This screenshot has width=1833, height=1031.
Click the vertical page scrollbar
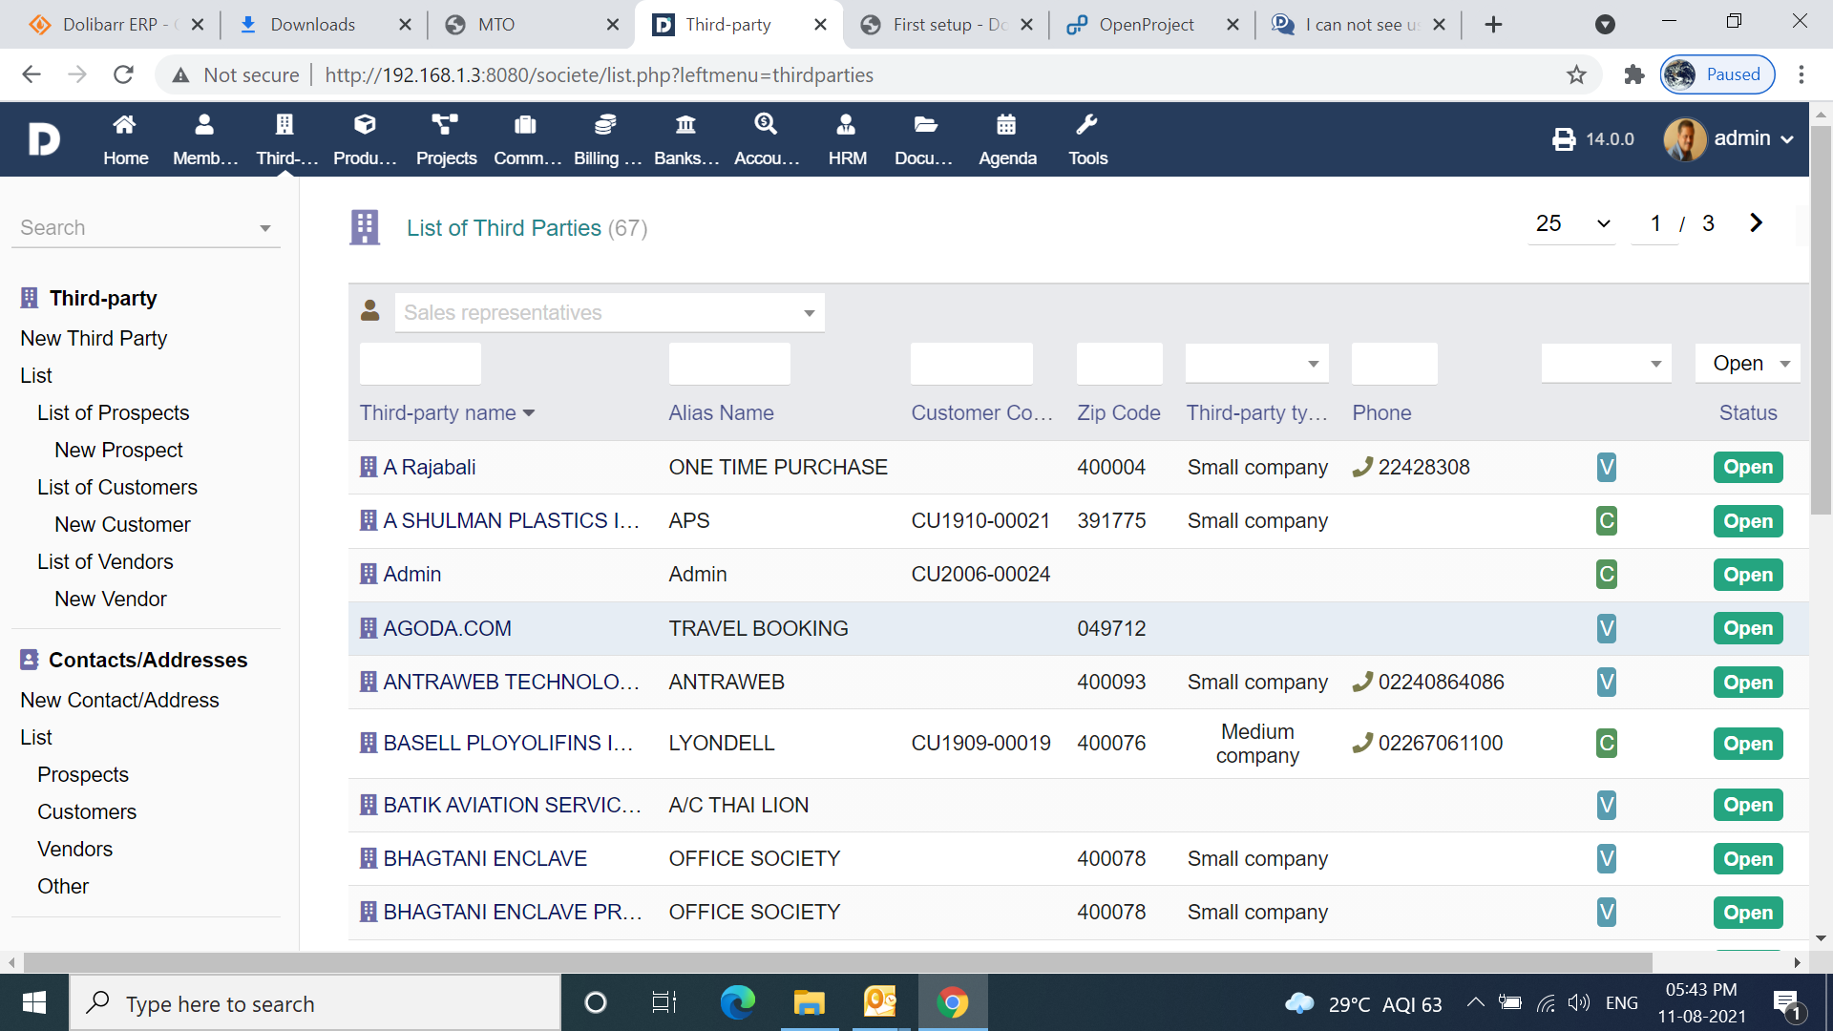pos(1821,320)
